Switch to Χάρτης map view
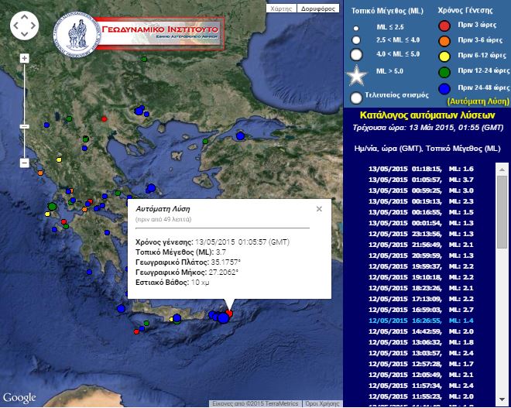This screenshot has height=408, width=511. (x=281, y=9)
